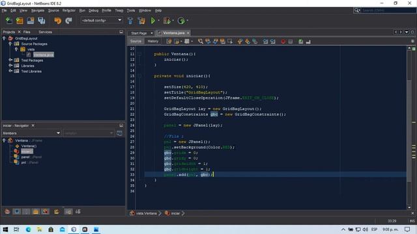The width and height of the screenshot is (417, 234).
Task: Click the New Project toolbar icon
Action: [20, 20]
